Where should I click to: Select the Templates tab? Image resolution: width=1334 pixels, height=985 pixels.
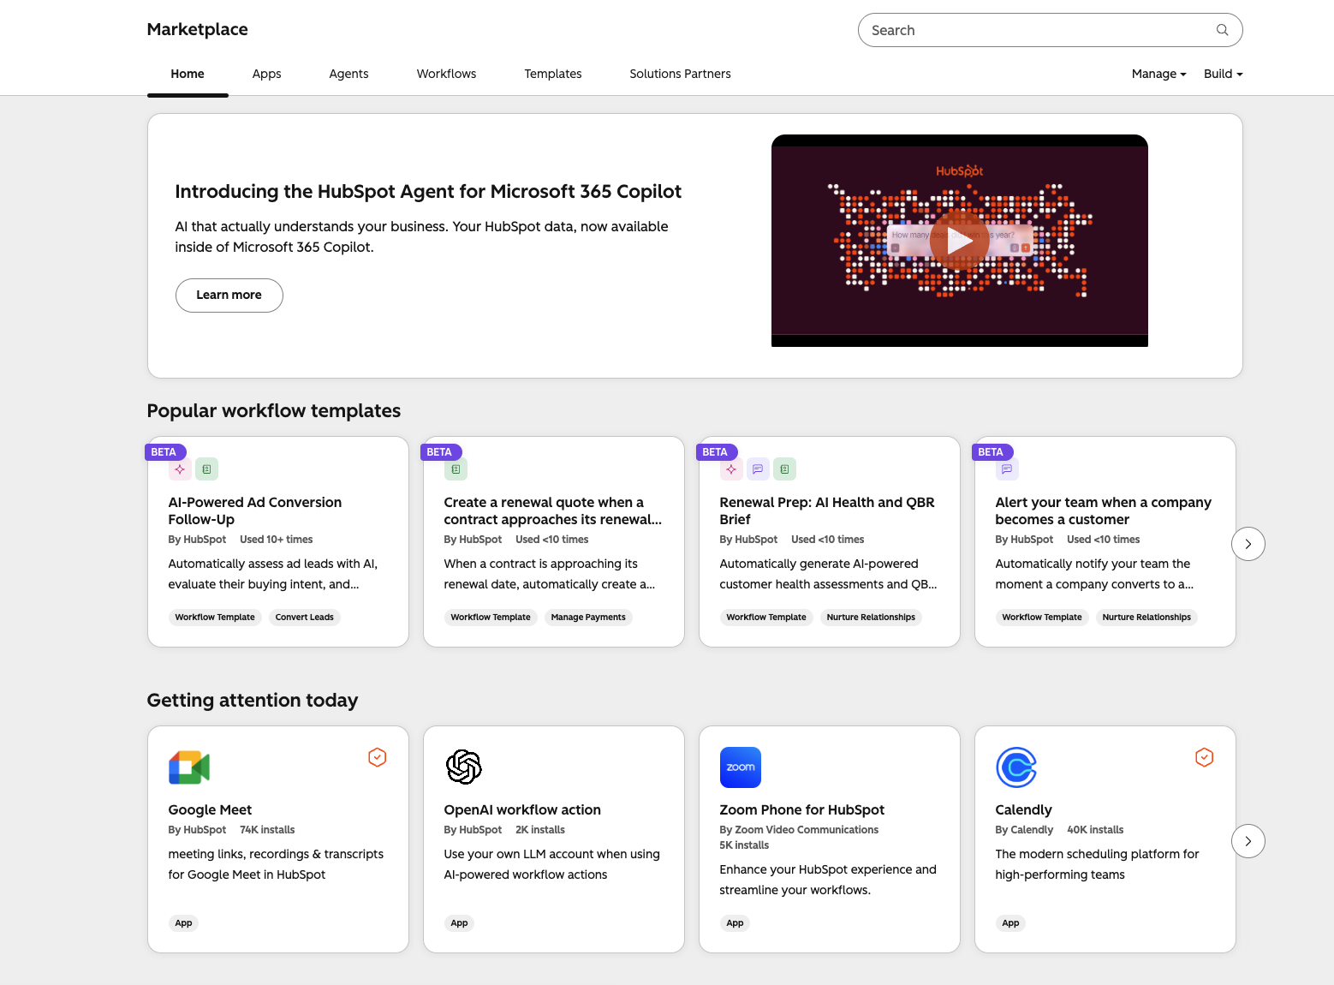coord(553,74)
